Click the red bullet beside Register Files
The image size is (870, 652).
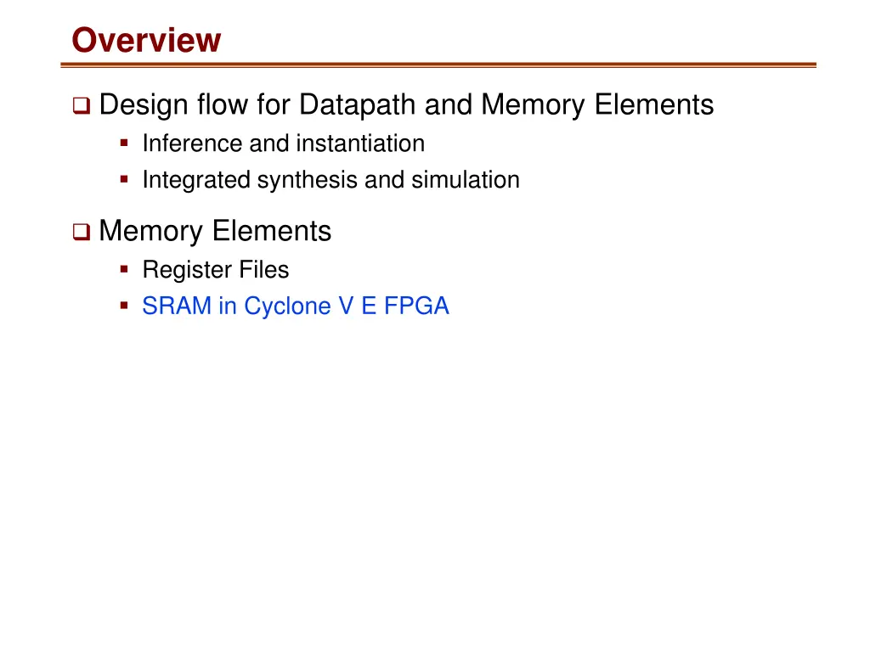(124, 269)
